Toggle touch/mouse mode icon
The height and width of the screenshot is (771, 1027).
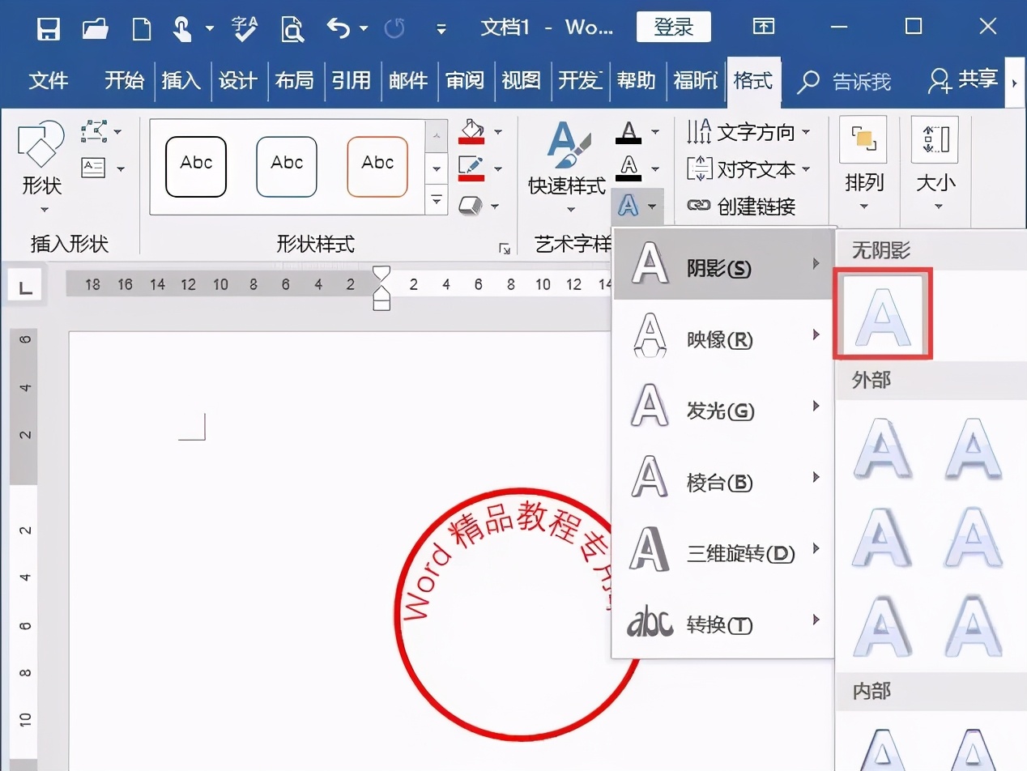click(184, 28)
